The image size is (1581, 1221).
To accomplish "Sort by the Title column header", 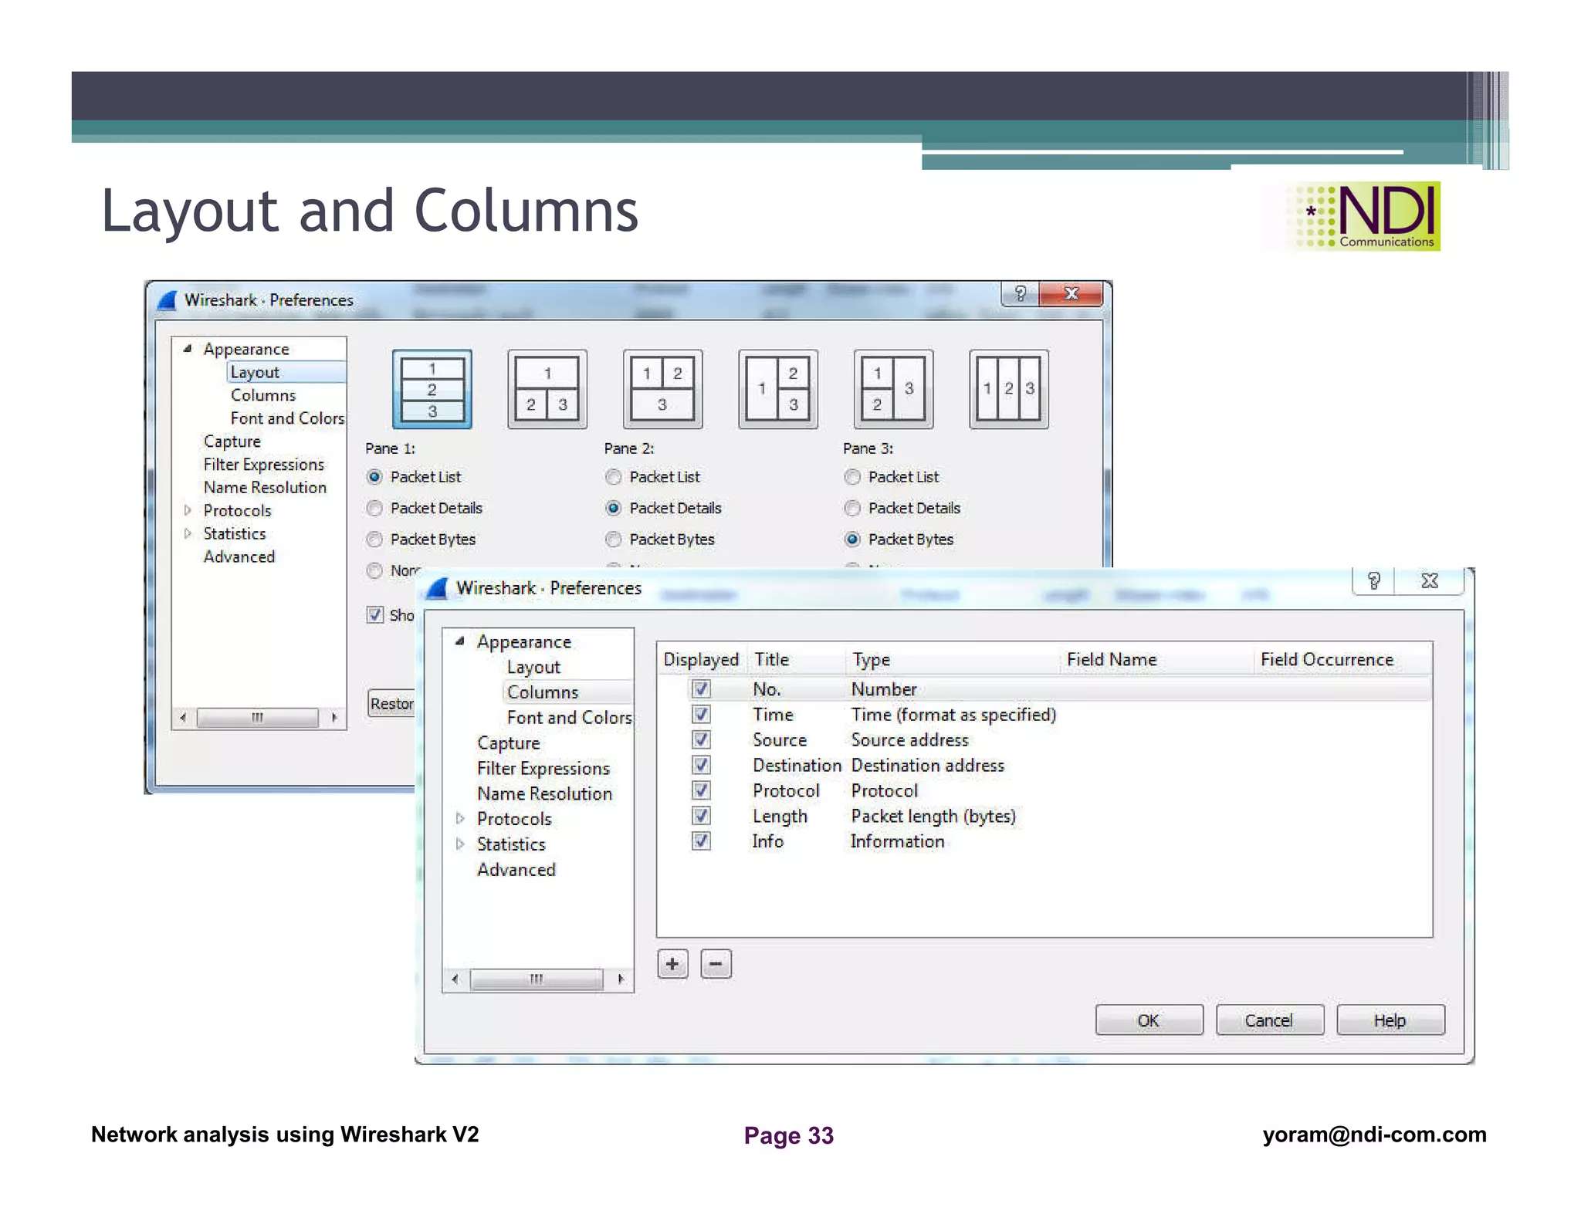I will 796,660.
